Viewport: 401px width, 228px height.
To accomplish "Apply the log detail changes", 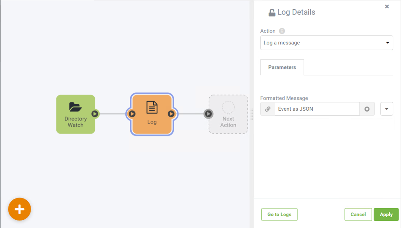I will click(386, 214).
